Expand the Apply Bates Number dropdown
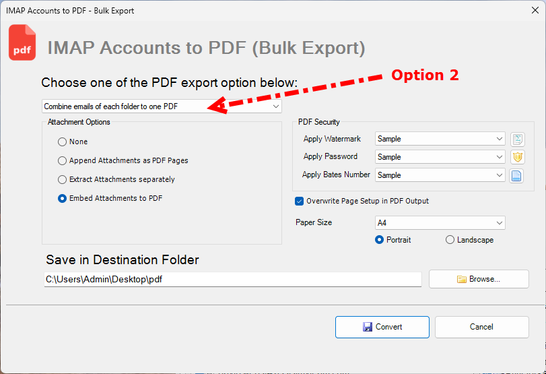The height and width of the screenshot is (374, 546). pyautogui.click(x=440, y=175)
